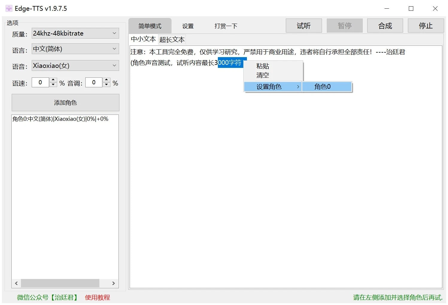
Task: Open the 使用教程 tutorial link
Action: click(97, 298)
